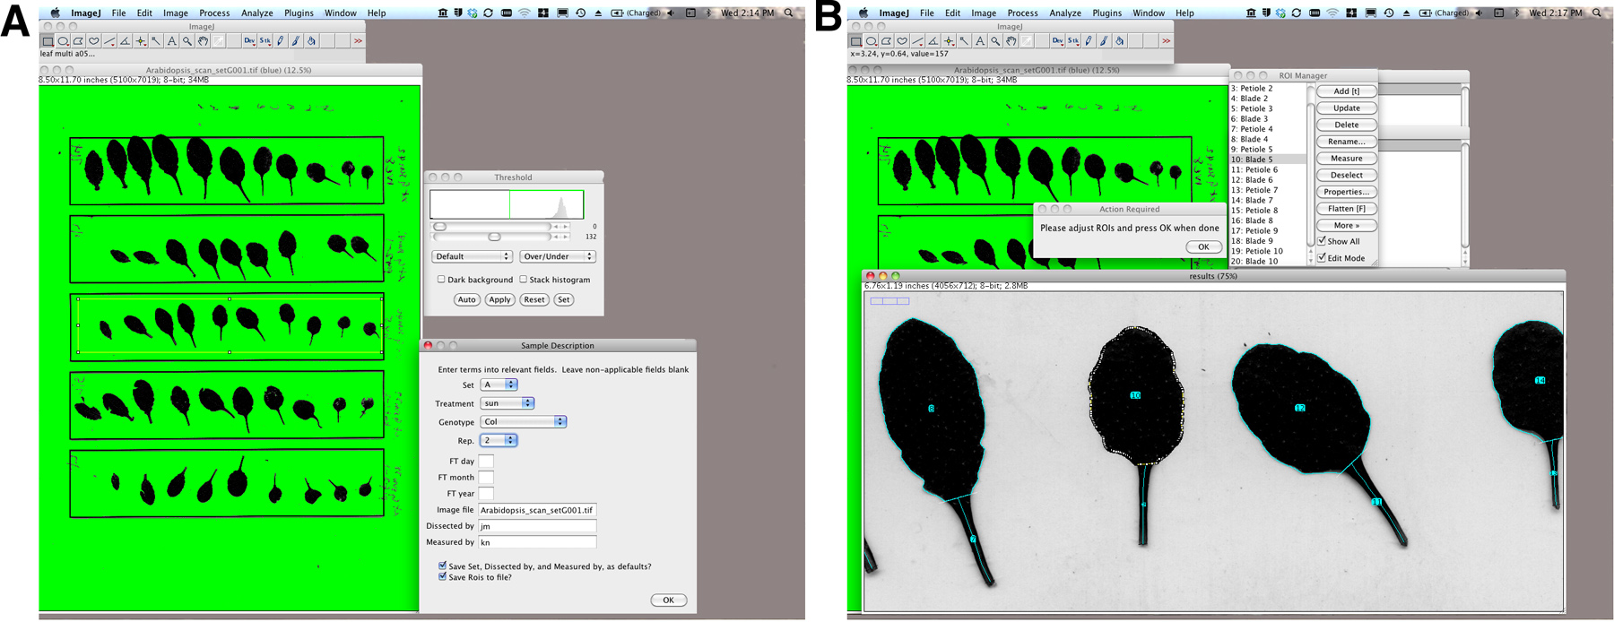Expand the More » menu in ROI Manager

1346,225
